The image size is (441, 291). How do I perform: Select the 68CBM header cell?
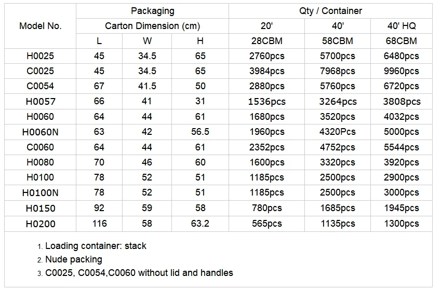[x=400, y=41]
